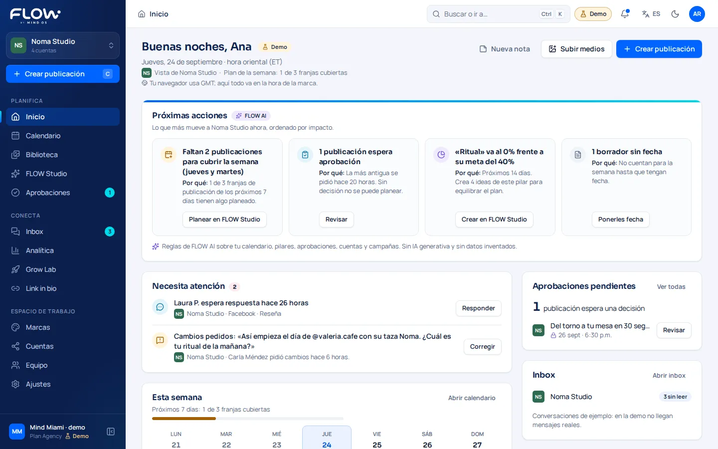Select SÁB 26 in the week strip

pyautogui.click(x=427, y=439)
